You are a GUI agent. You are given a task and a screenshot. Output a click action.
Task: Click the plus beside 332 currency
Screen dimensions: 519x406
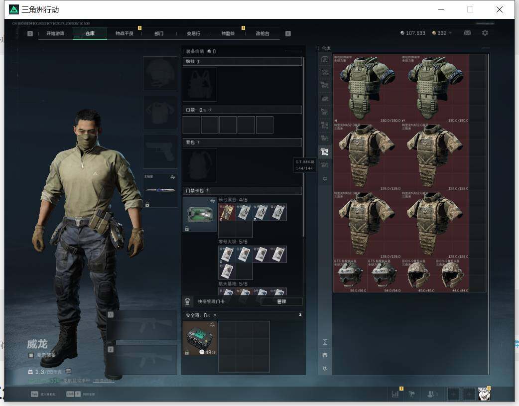tap(450, 33)
